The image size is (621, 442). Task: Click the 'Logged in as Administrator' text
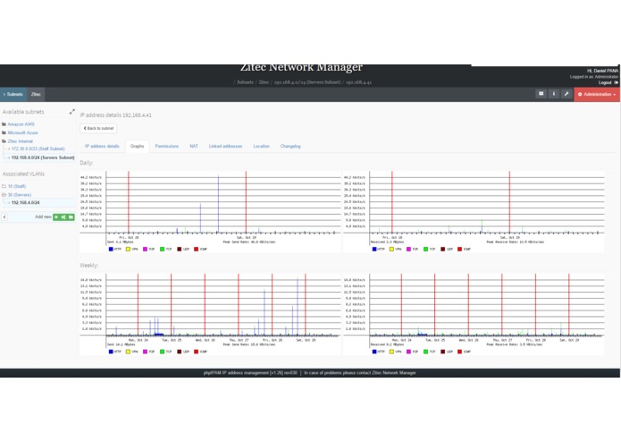[594, 77]
